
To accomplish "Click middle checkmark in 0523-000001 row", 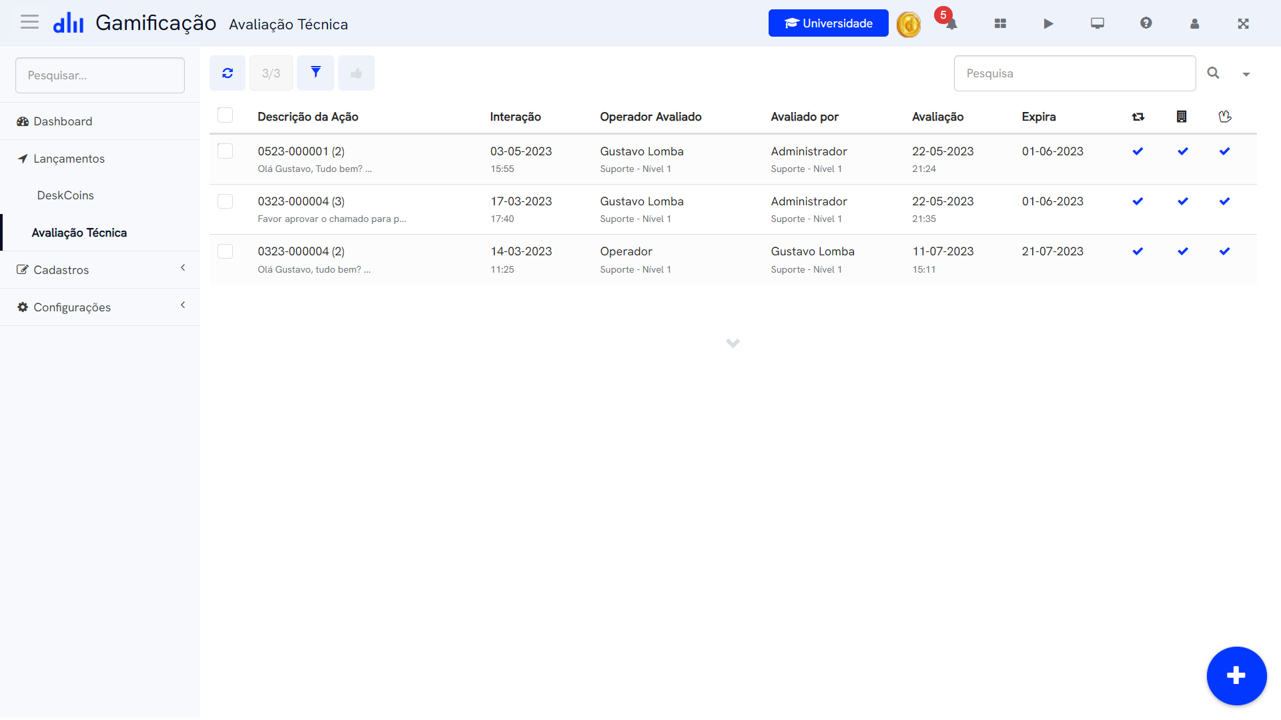I will pyautogui.click(x=1183, y=151).
